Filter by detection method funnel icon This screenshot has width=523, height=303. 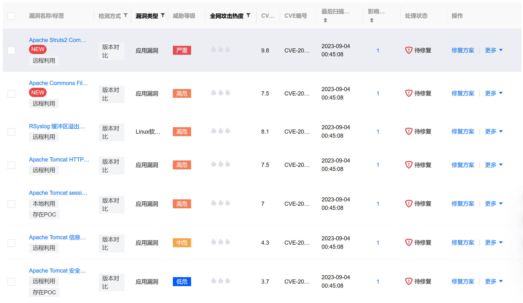125,15
